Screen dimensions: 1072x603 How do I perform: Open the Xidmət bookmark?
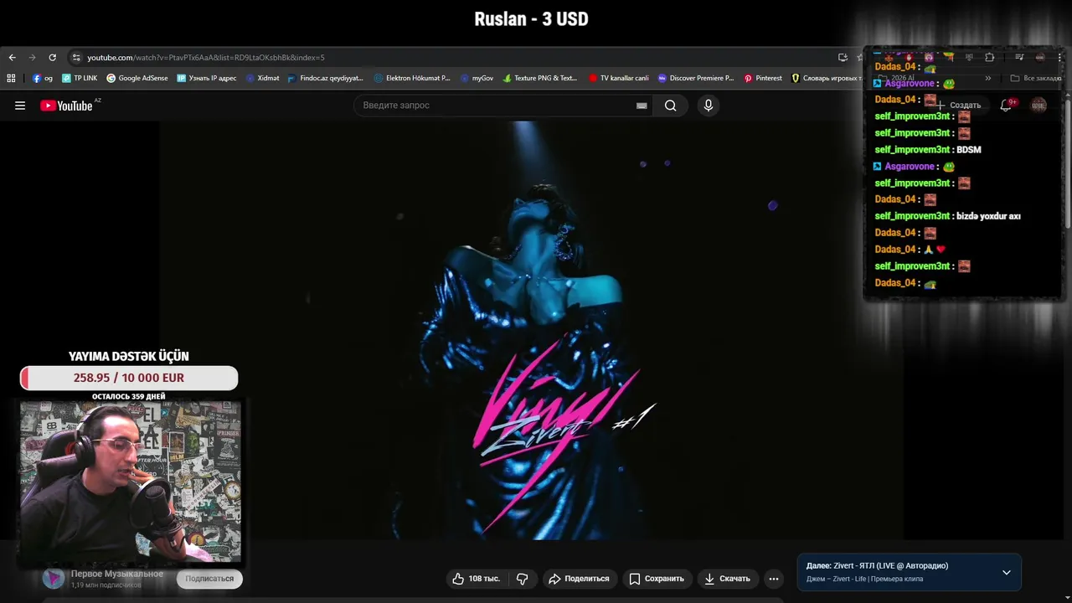pos(263,78)
